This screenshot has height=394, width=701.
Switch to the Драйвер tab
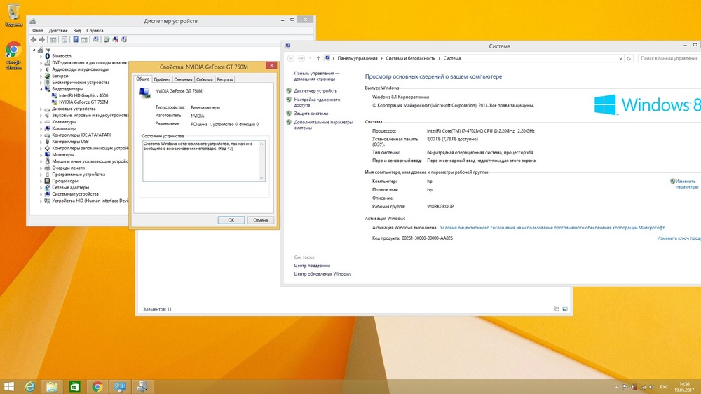tap(162, 79)
